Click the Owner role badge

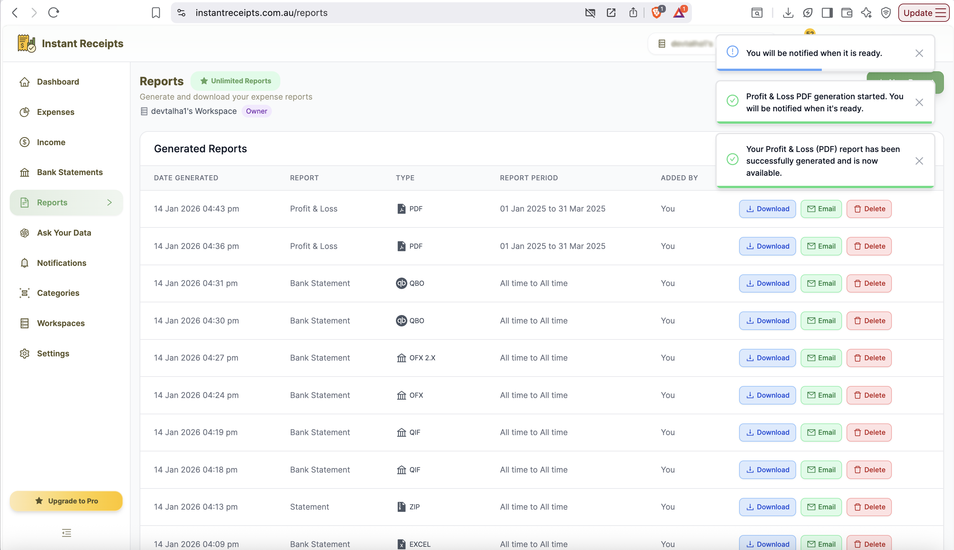coord(257,111)
